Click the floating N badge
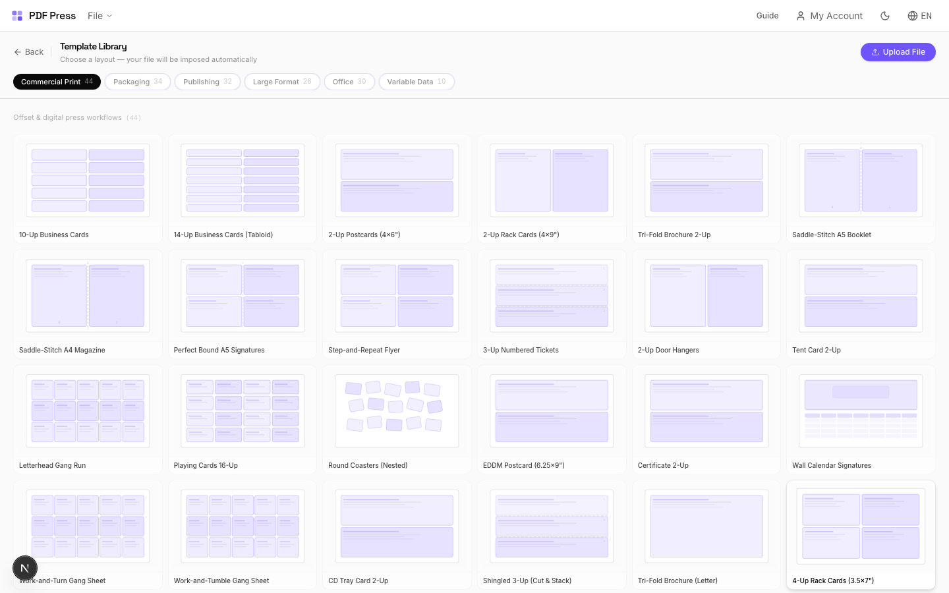The image size is (949, 593). 25,567
